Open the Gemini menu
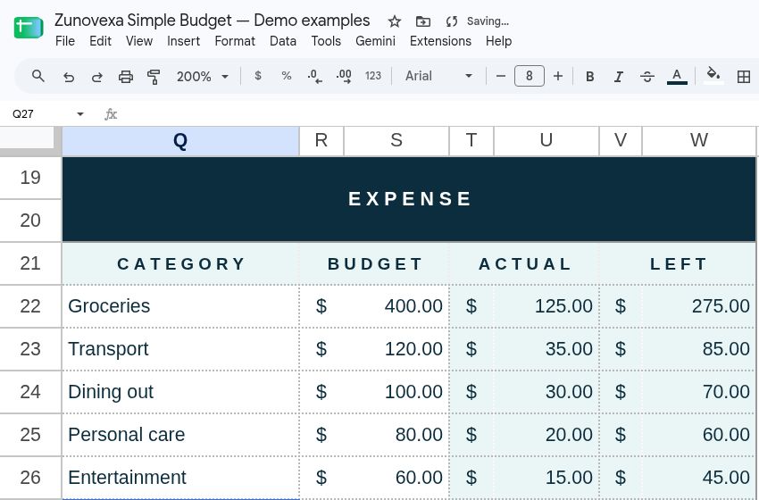The image size is (759, 500). click(x=375, y=41)
